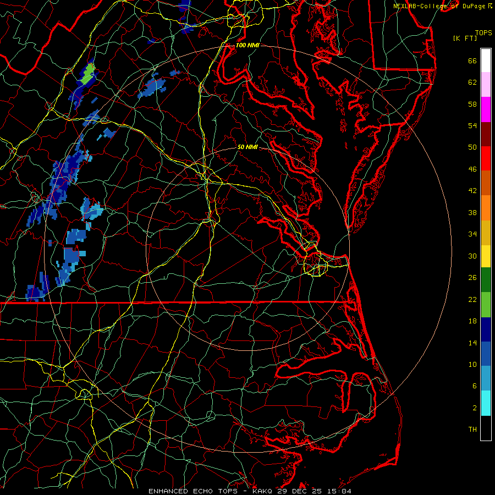Click the ENHANCED ECHO TOPS timestamp caption
Screen dimensions: 495x495
tap(250, 491)
